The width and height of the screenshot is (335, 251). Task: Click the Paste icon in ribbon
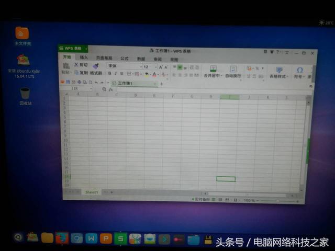(x=66, y=66)
